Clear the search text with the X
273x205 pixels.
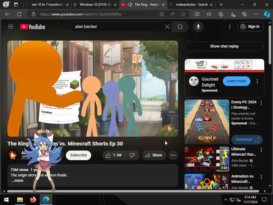(x=167, y=27)
